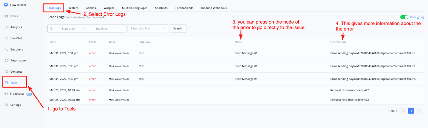Open Live Chat headset icon
The height and width of the screenshot is (128, 428).
(6, 38)
